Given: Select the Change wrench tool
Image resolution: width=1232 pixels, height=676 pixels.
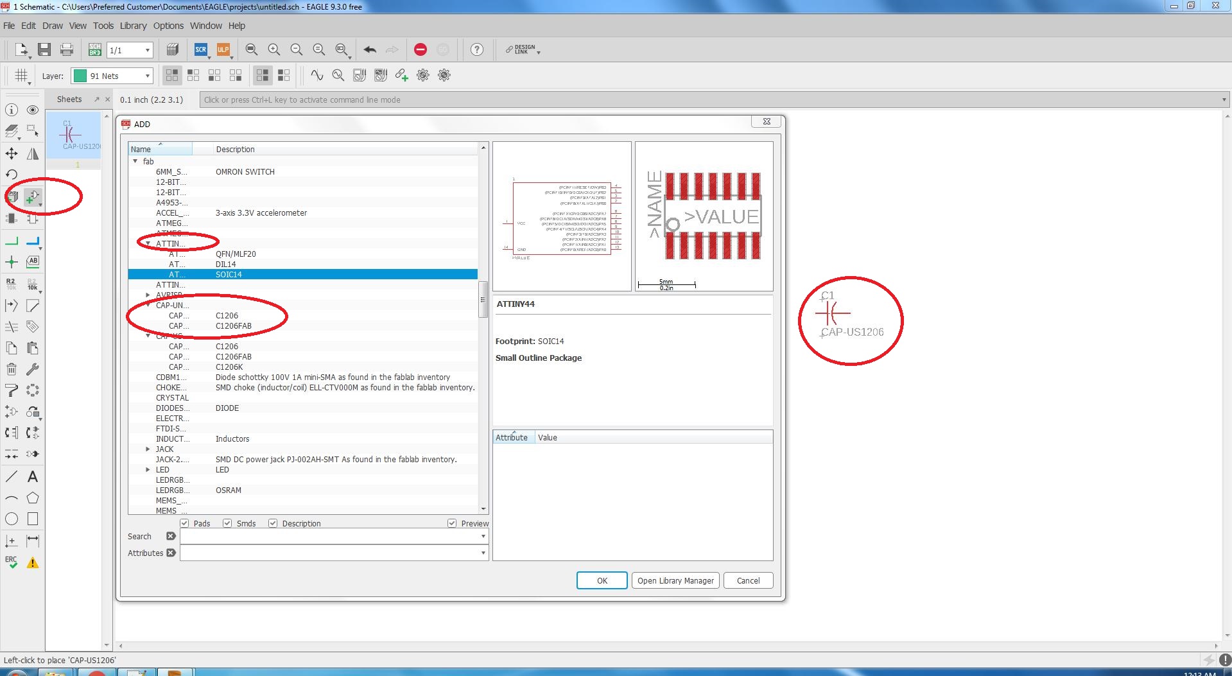Looking at the screenshot, I should tap(33, 369).
